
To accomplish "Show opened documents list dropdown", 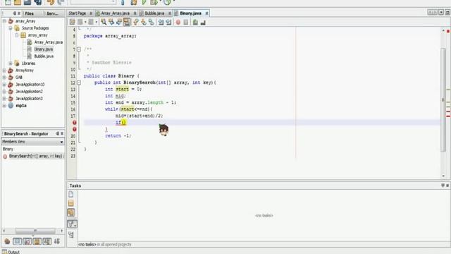I will 441,13.
